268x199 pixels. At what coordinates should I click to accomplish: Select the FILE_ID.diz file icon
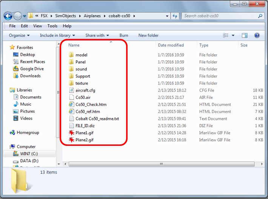coord(71,126)
